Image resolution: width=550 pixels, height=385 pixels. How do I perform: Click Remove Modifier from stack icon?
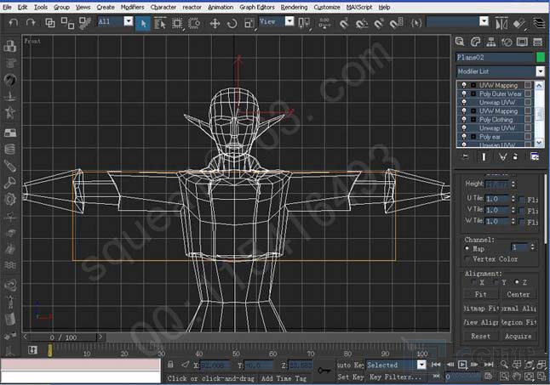[x=515, y=156]
